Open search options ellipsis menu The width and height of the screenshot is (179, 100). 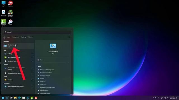pyautogui.click(x=69, y=37)
